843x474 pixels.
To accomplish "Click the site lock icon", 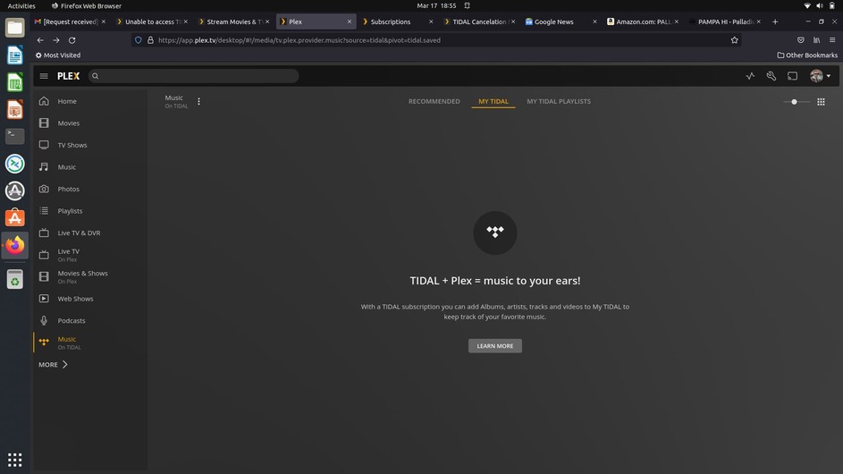I will point(150,40).
